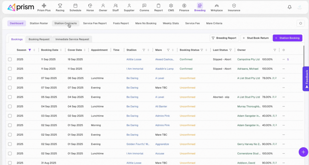Open the Finance dollar icon
The height and width of the screenshot is (165, 309).
click(x=184, y=6)
